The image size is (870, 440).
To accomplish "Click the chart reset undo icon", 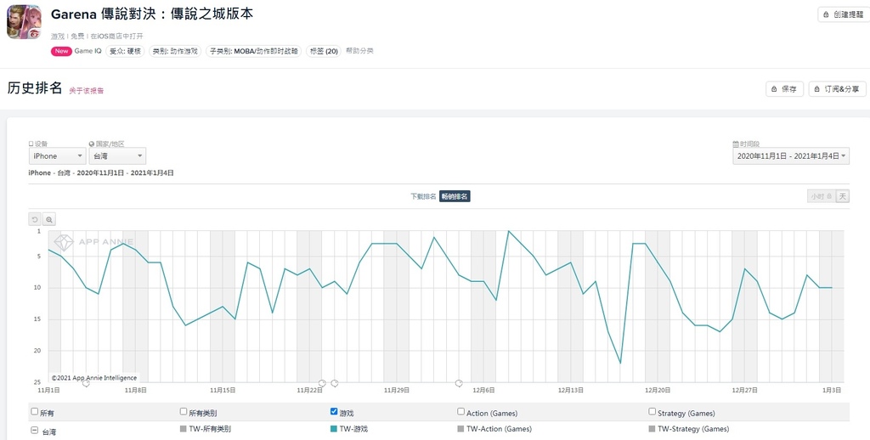I will 35,220.
